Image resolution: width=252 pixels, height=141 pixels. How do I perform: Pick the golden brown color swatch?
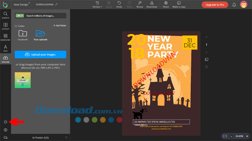pyautogui.click(x=103, y=120)
